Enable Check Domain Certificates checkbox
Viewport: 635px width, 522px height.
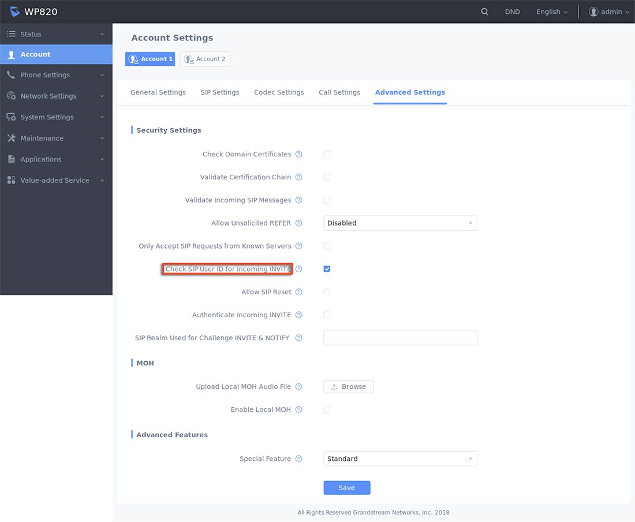point(327,154)
